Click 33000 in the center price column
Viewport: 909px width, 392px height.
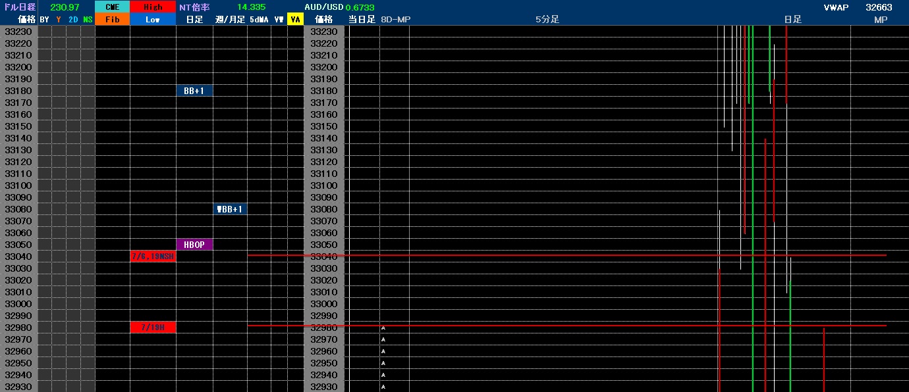(x=323, y=304)
